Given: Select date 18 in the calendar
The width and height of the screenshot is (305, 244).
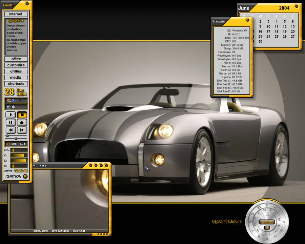Looking at the screenshot, I should 277,32.
